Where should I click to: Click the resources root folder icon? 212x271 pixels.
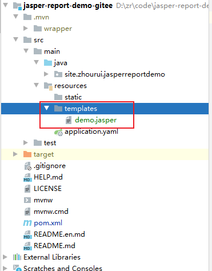tap(48, 86)
